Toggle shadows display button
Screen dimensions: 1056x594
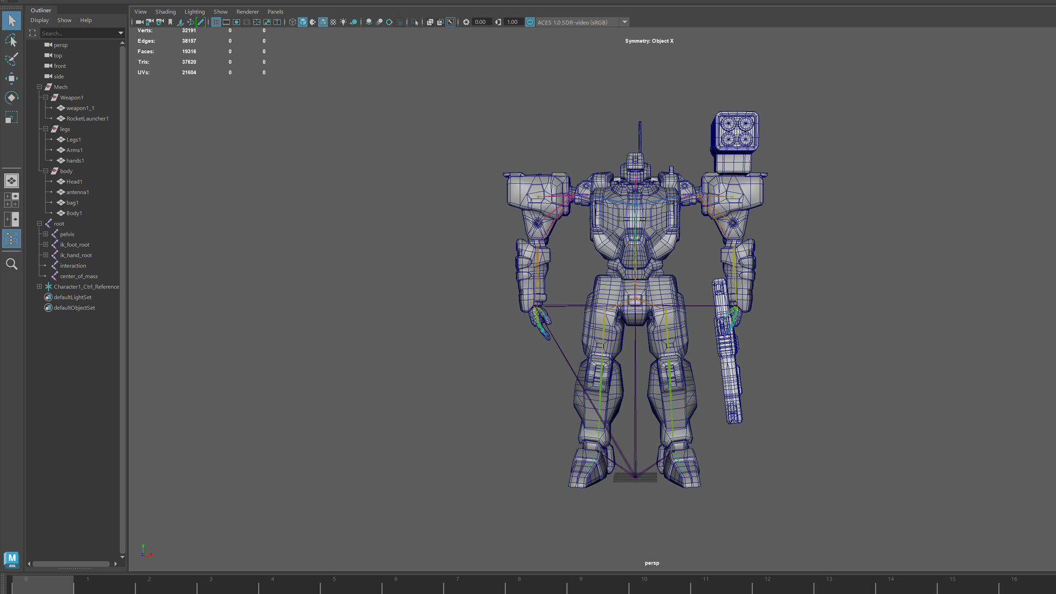tap(354, 22)
